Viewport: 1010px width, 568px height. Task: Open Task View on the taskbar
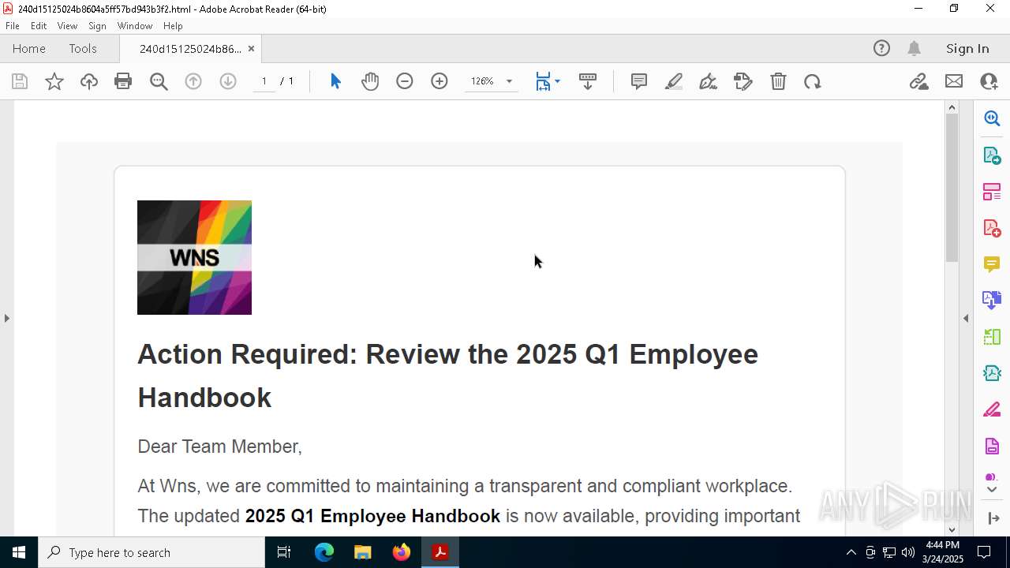tap(284, 552)
